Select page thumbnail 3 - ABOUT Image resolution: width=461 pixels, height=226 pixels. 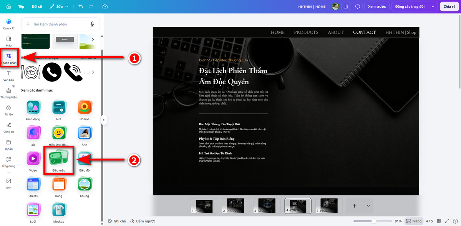click(267, 206)
